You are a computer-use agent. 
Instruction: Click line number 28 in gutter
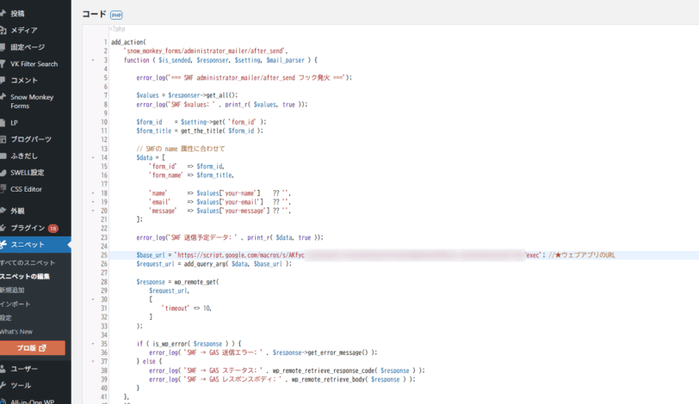[x=104, y=282]
